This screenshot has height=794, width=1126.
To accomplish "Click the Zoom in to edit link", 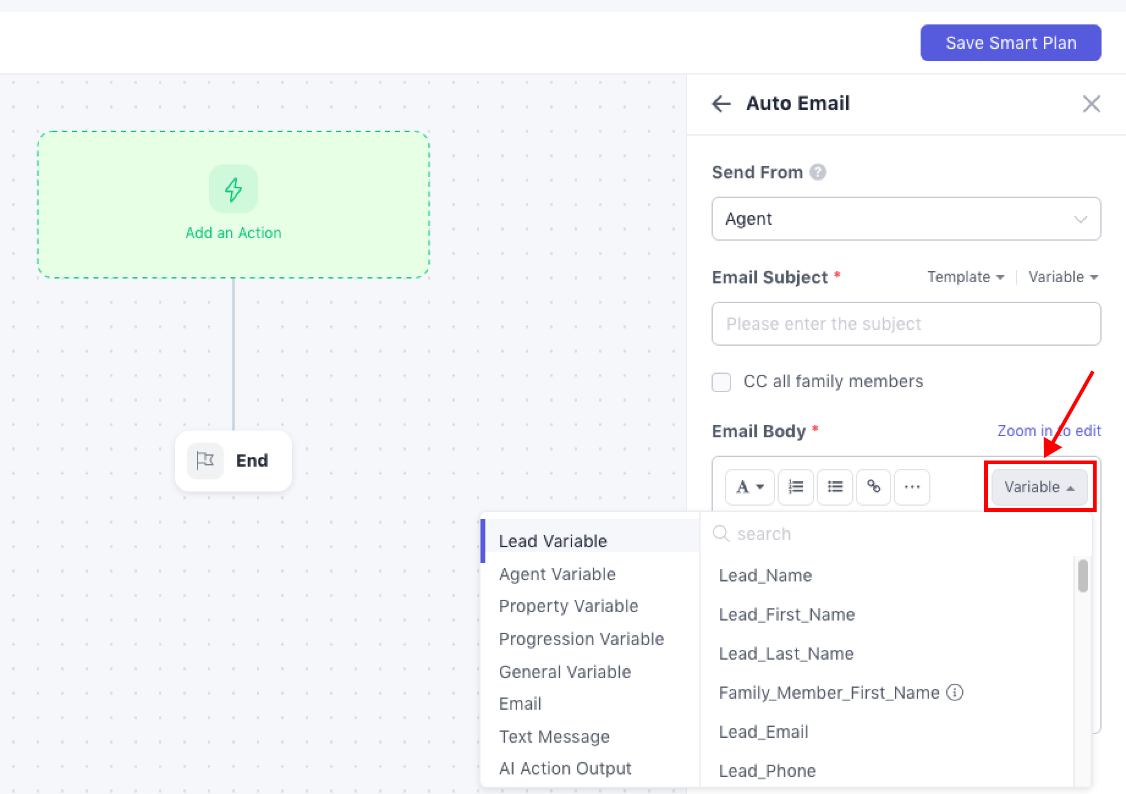I will click(x=1048, y=431).
